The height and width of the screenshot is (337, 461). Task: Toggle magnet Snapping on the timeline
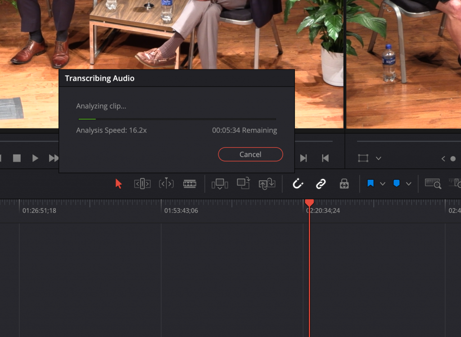(x=298, y=184)
